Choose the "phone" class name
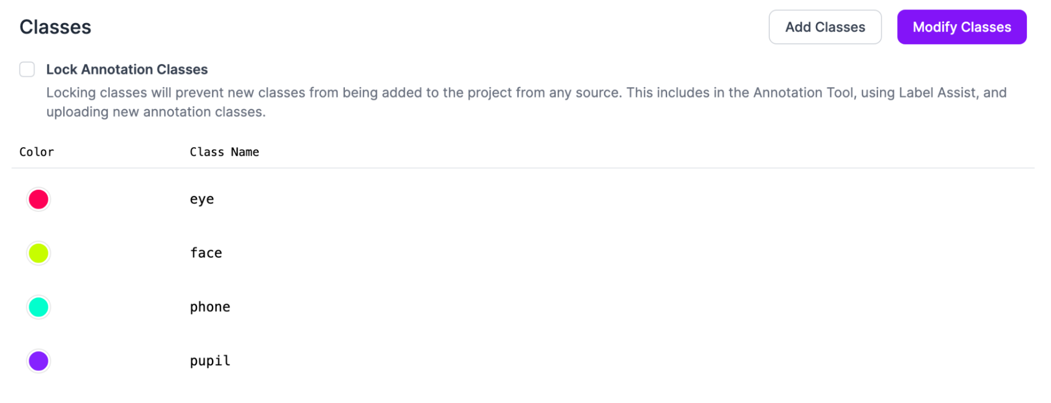1051x403 pixels. click(x=210, y=307)
